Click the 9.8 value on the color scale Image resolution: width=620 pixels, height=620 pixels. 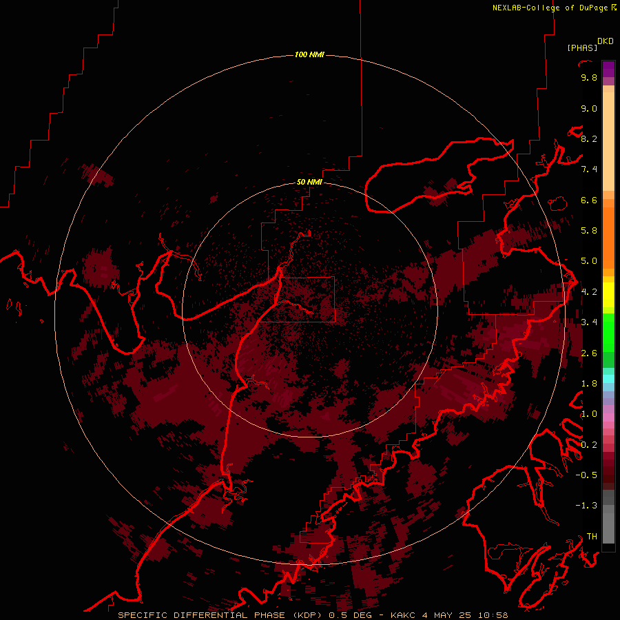589,78
